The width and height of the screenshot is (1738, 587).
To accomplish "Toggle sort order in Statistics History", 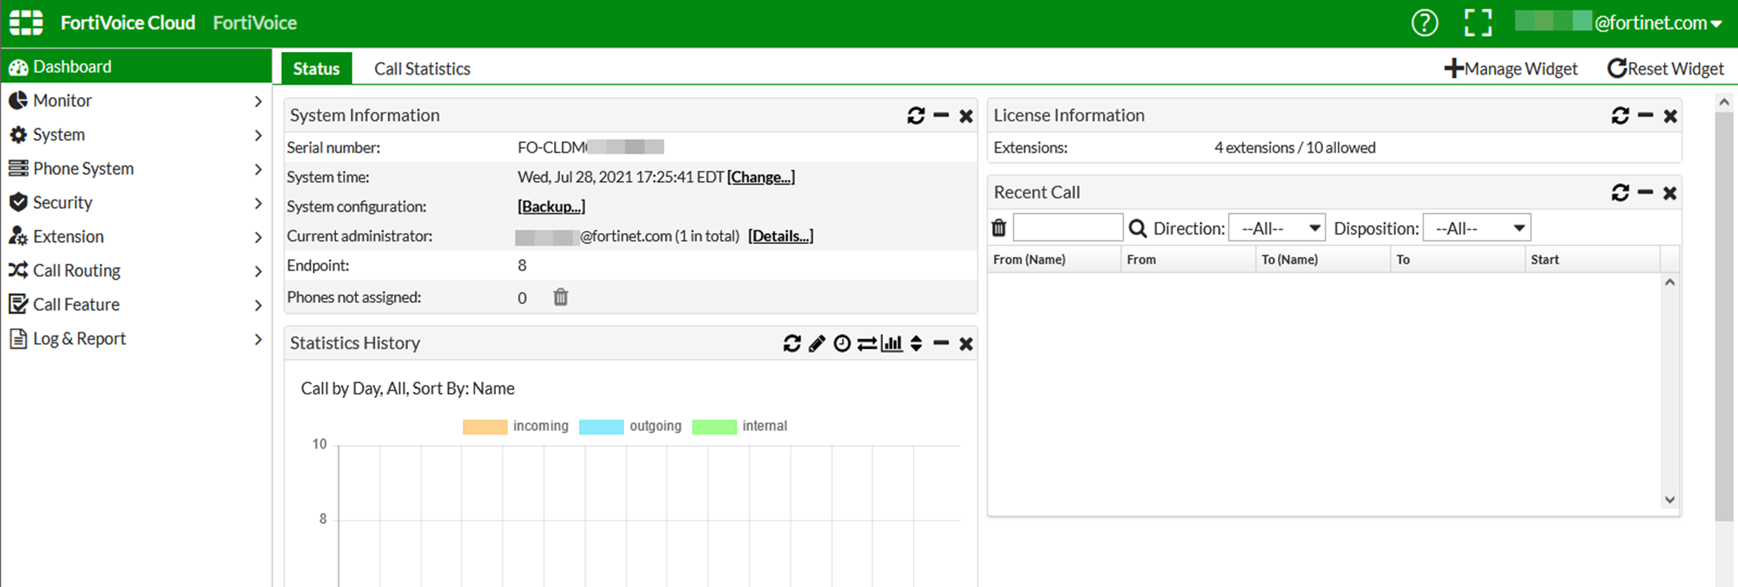I will point(916,344).
